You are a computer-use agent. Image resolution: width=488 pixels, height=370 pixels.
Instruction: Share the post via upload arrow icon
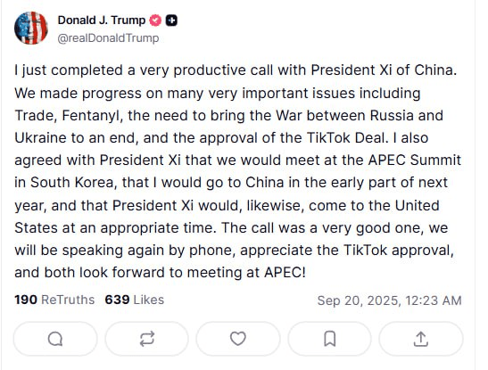tap(421, 339)
